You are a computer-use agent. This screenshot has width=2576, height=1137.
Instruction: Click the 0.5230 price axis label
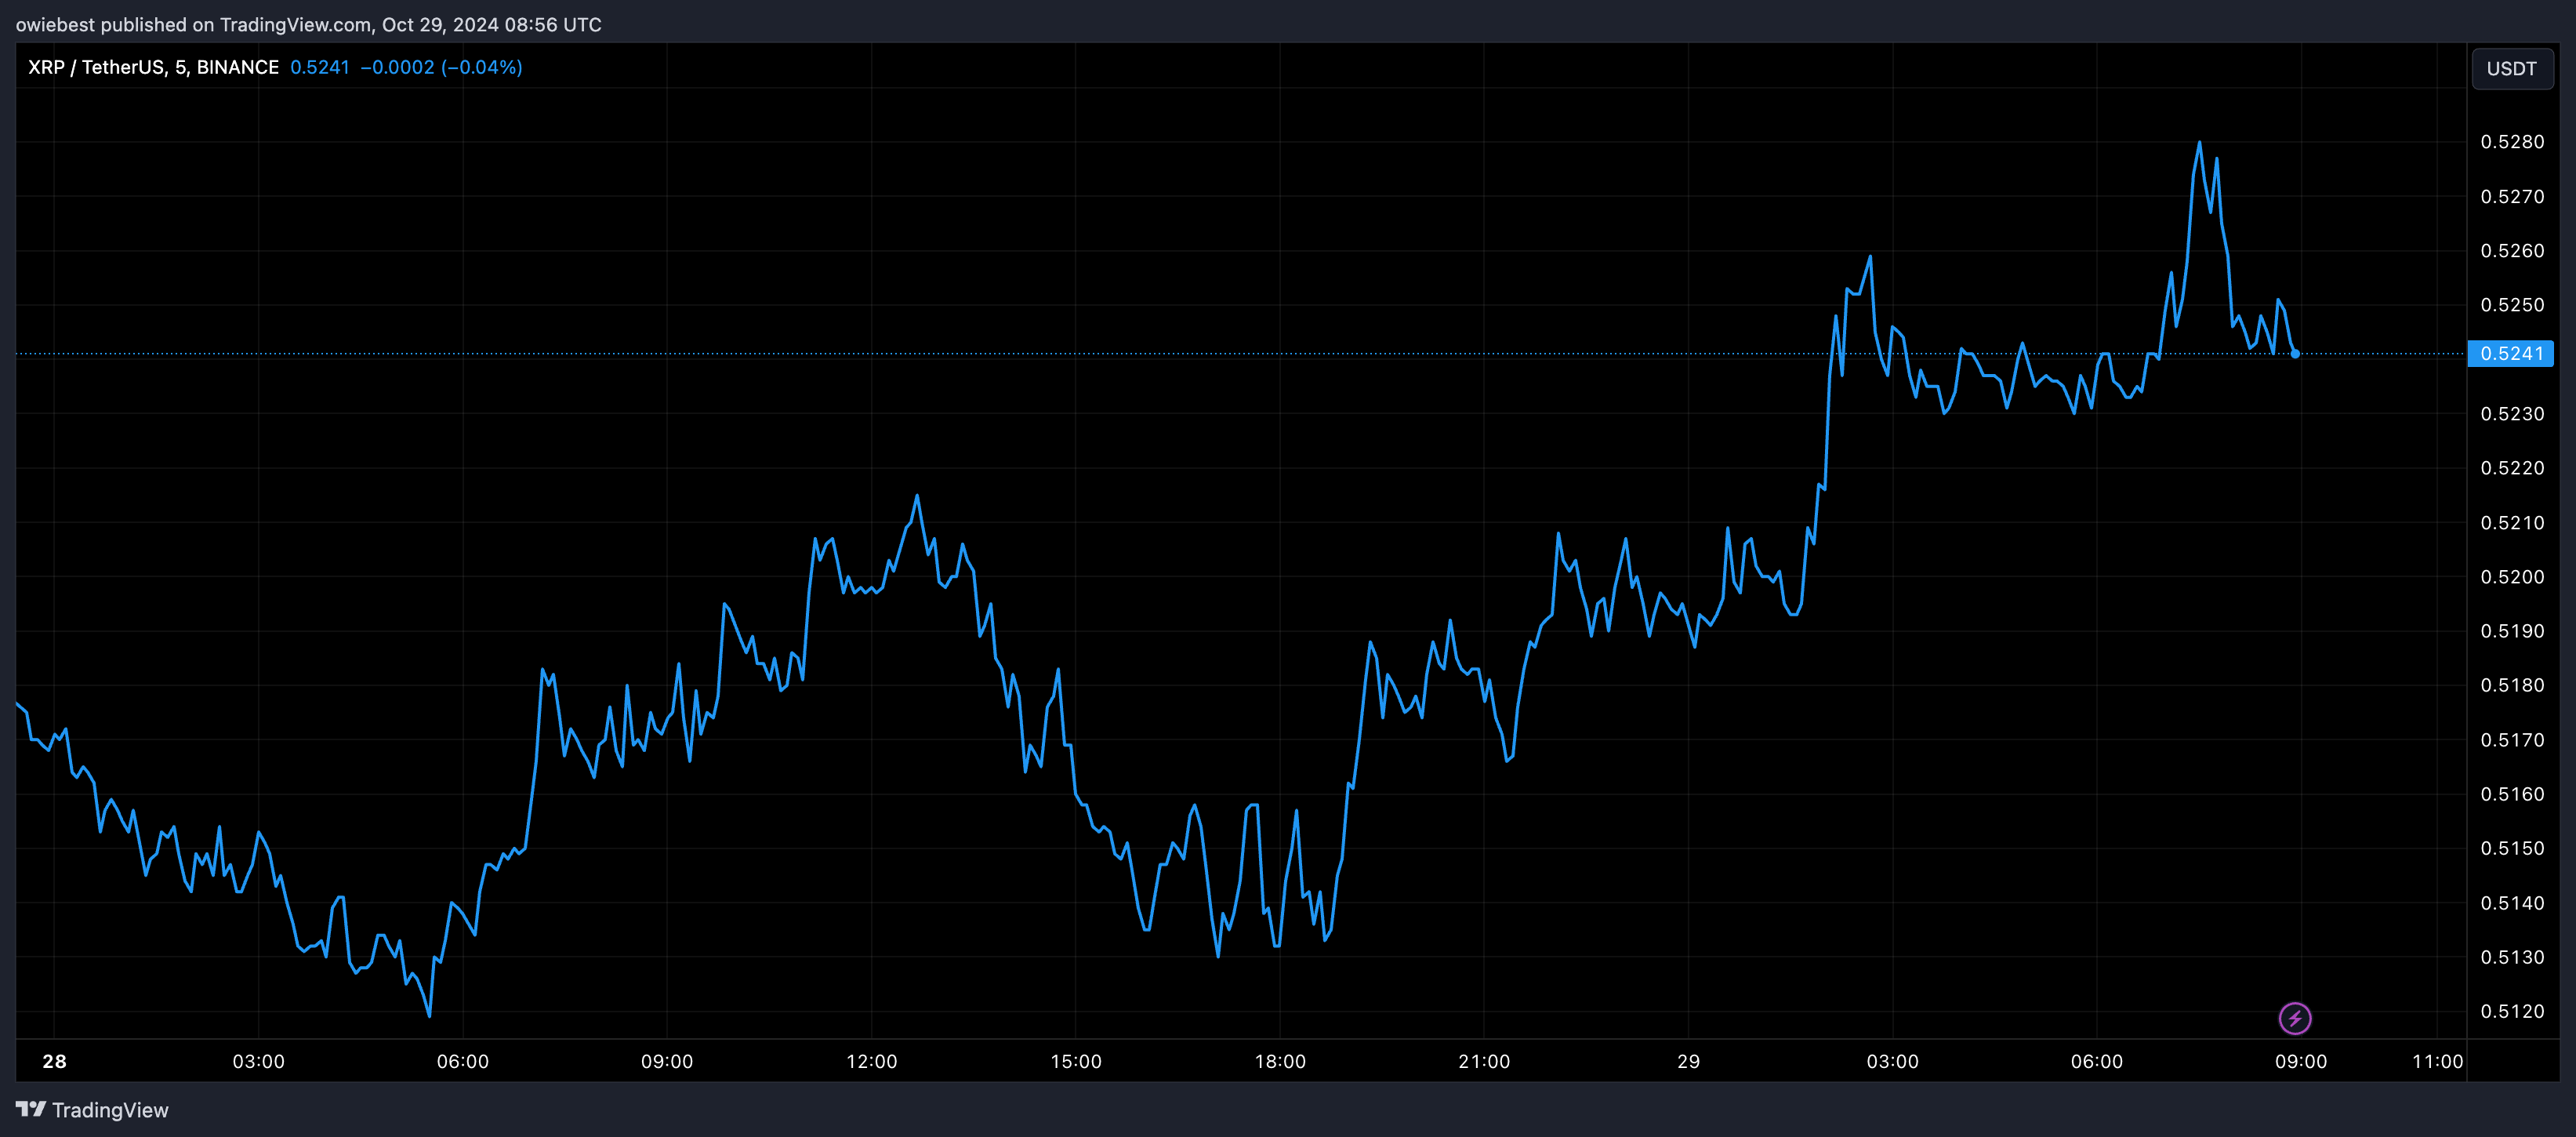(2512, 414)
